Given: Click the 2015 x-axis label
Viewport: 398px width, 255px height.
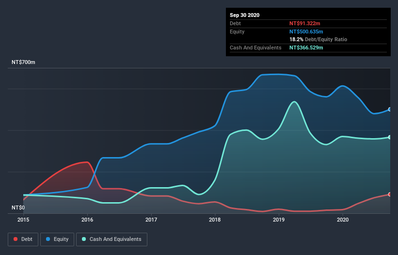Looking at the screenshot, I should (23, 220).
